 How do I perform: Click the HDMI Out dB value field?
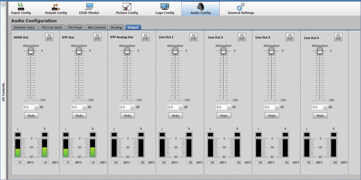point(29,107)
